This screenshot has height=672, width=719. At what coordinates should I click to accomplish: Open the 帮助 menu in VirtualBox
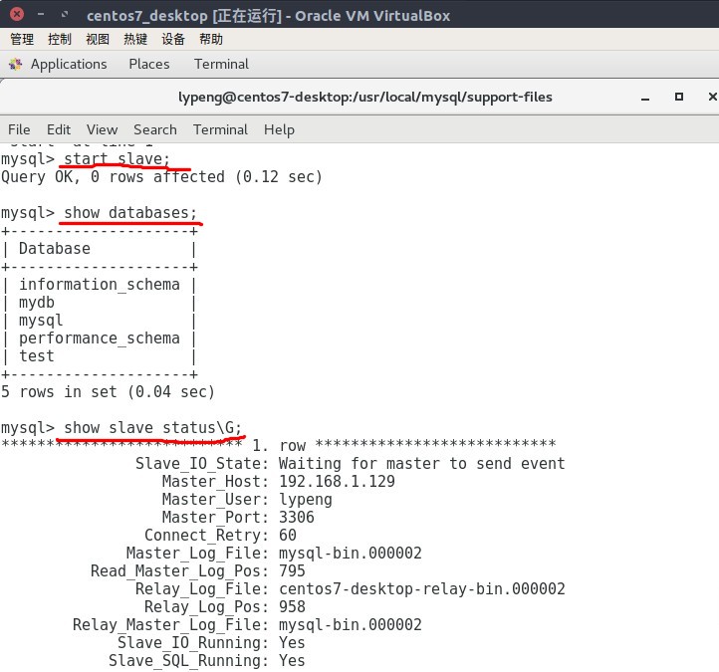pyautogui.click(x=211, y=40)
